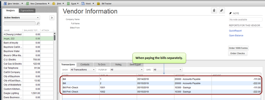Expand the Excel dropdown arrow
Viewport: 265px width, 100px height.
click(x=78, y=3)
